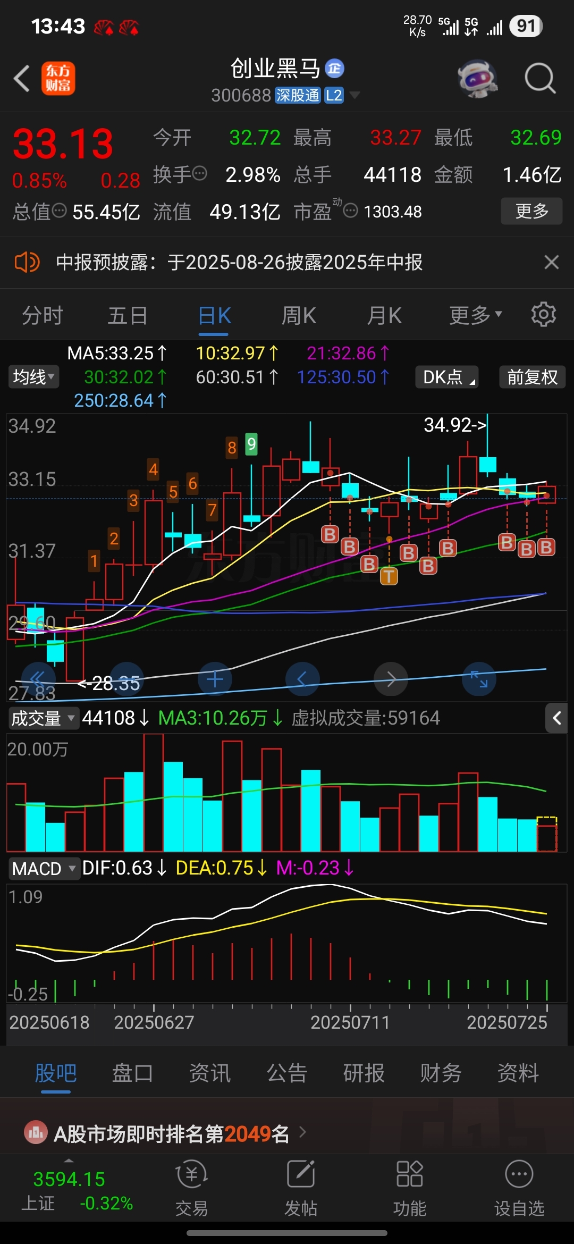Tap the ranking chart icon

coord(36,1133)
